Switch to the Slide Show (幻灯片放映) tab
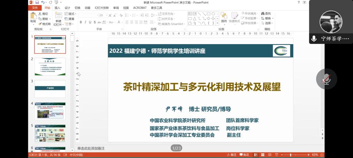The image size is (353, 158). click(101, 8)
